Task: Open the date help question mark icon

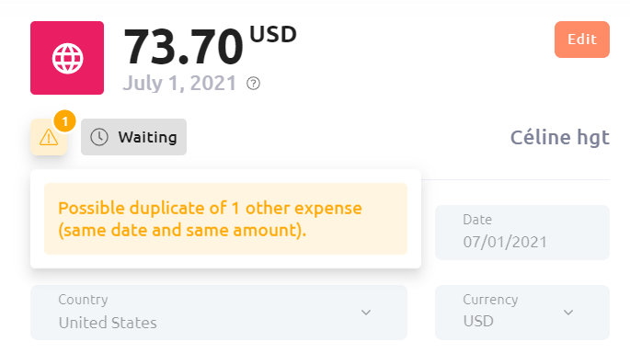Action: click(253, 84)
